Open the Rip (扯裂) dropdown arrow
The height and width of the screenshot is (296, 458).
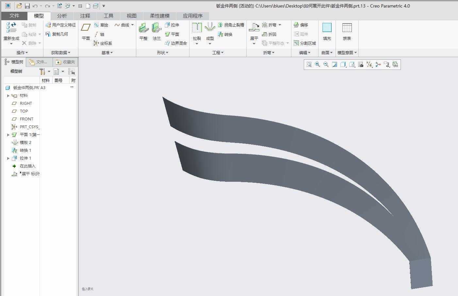tap(197, 44)
